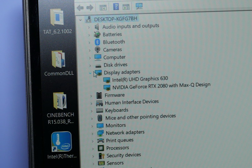Click the Forward arrow in Device Manager toolbar
The width and height of the screenshot is (252, 168).
coord(90,8)
